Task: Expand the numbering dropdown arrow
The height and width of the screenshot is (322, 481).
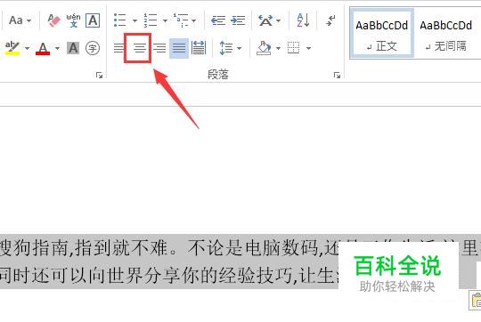Action: (165, 20)
